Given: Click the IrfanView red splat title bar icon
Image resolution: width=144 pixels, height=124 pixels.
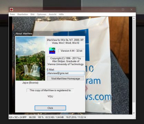Looking at the screenshot, I should (x=11, y=10).
